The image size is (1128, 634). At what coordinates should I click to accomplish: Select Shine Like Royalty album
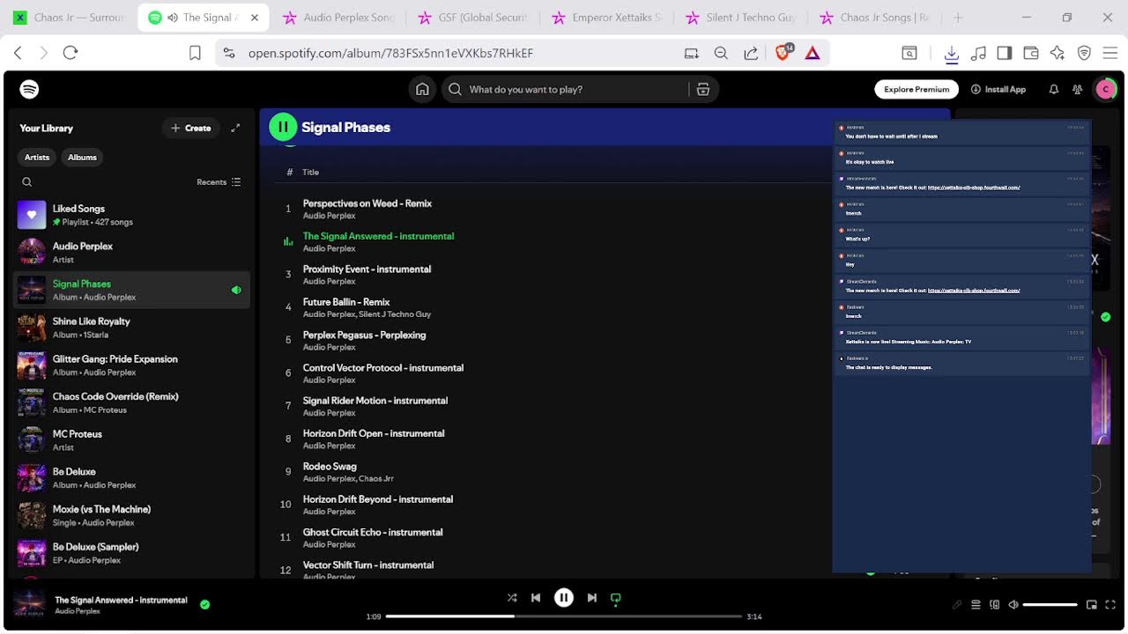[x=132, y=328]
